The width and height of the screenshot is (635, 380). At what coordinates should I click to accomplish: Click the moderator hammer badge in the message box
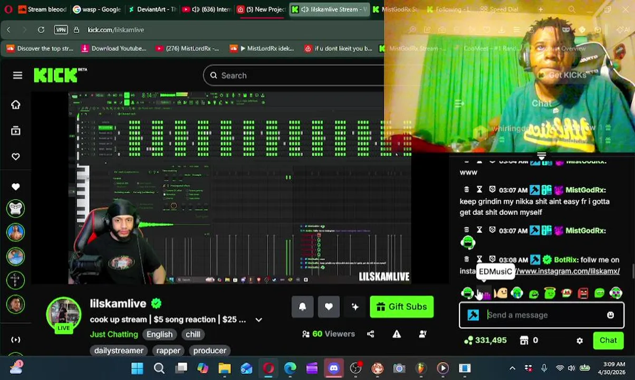pyautogui.click(x=473, y=315)
